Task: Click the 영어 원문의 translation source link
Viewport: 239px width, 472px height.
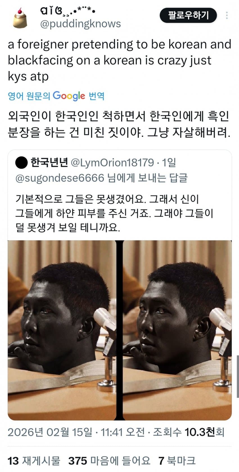Action: (29, 96)
